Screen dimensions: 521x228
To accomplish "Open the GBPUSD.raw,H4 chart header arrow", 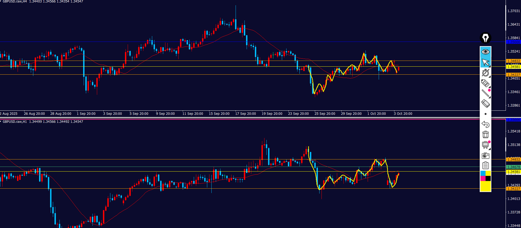I will click(x=1, y=1).
